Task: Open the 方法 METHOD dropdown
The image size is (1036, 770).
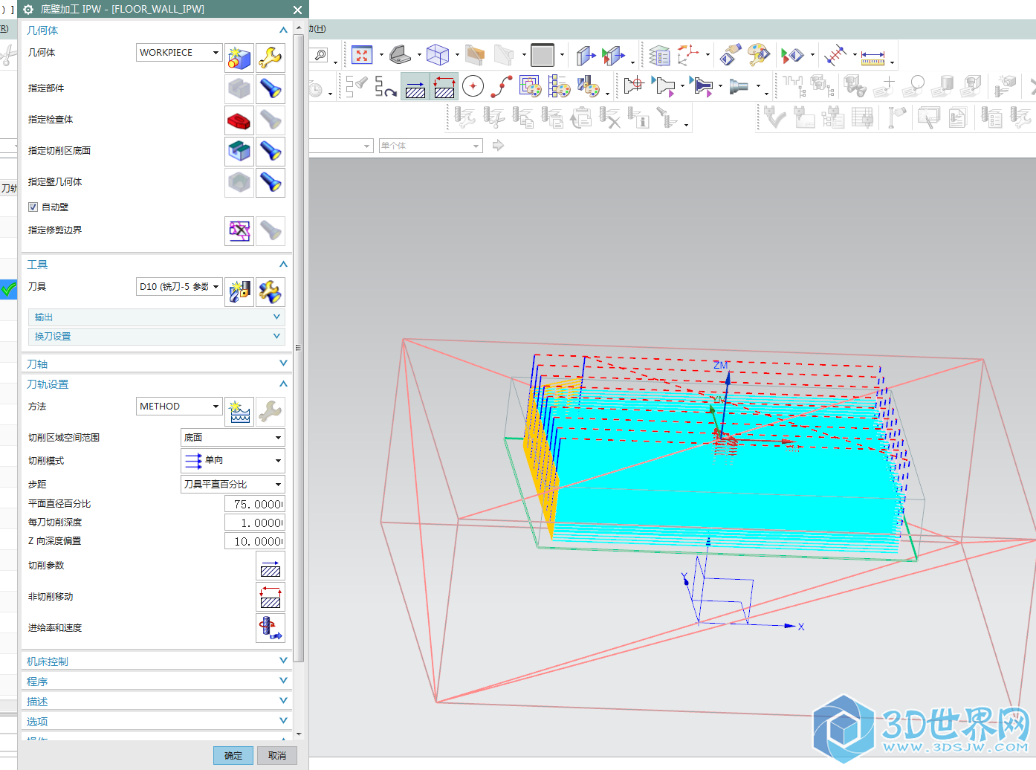Action: (x=179, y=407)
